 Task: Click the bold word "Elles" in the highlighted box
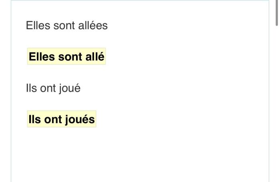coord(42,57)
